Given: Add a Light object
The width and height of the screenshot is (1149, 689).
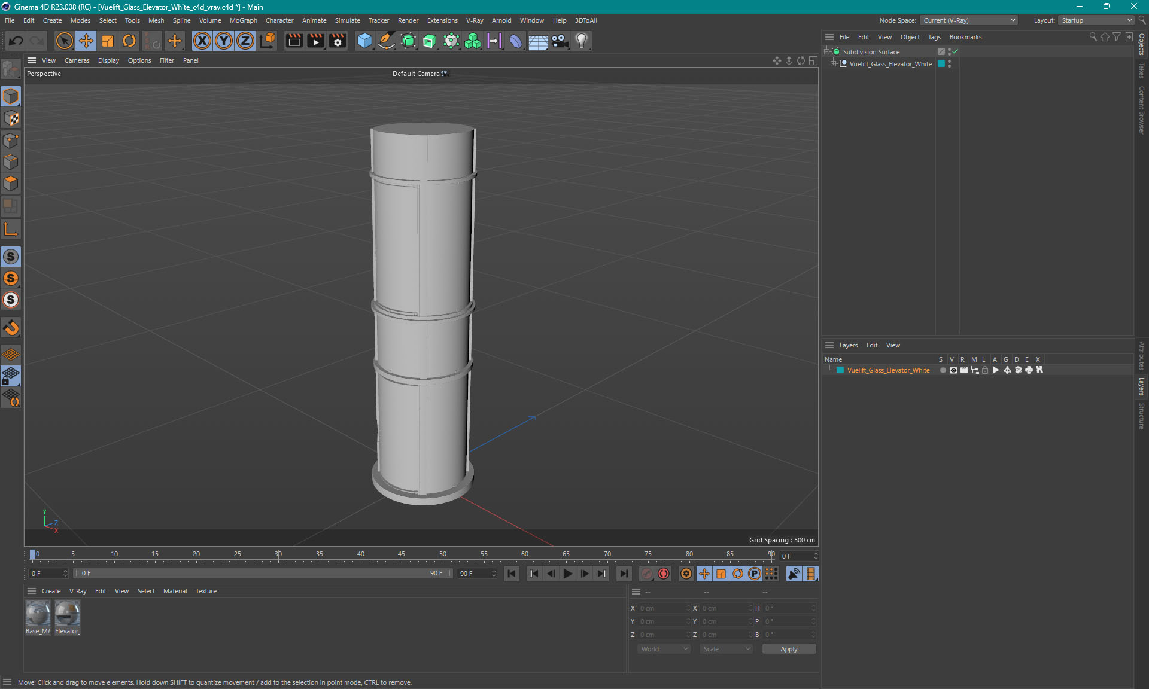Looking at the screenshot, I should tap(582, 41).
